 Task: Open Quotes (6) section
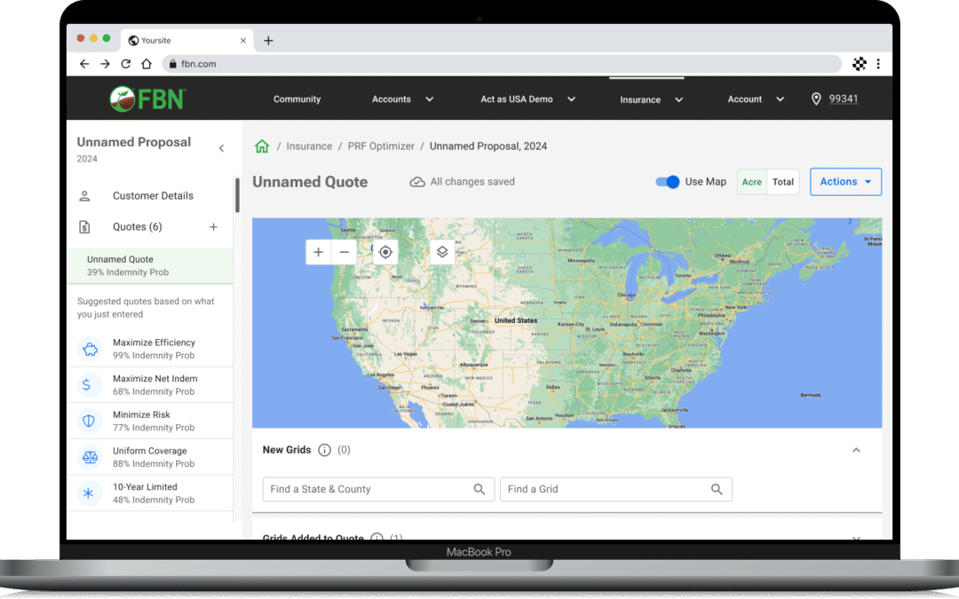pyautogui.click(x=137, y=227)
